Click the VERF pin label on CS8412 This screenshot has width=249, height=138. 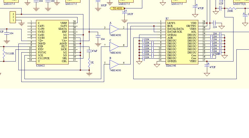click(x=64, y=23)
